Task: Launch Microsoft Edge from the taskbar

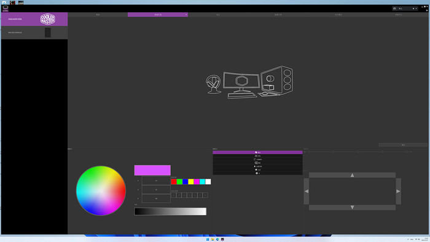Action: click(x=217, y=240)
